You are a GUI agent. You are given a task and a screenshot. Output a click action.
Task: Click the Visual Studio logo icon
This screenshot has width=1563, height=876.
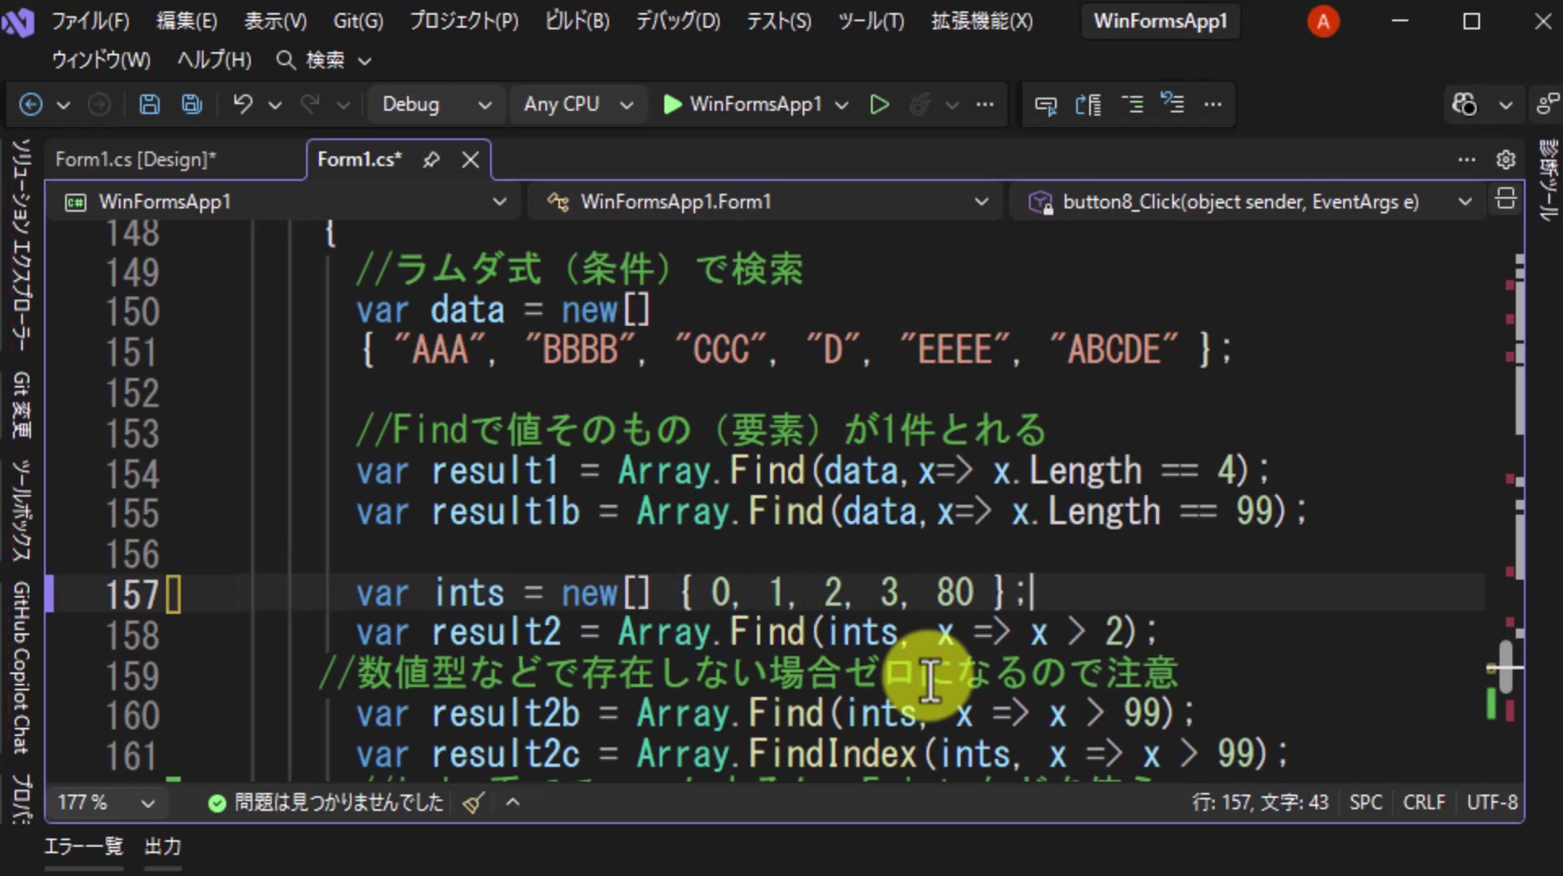coord(18,21)
